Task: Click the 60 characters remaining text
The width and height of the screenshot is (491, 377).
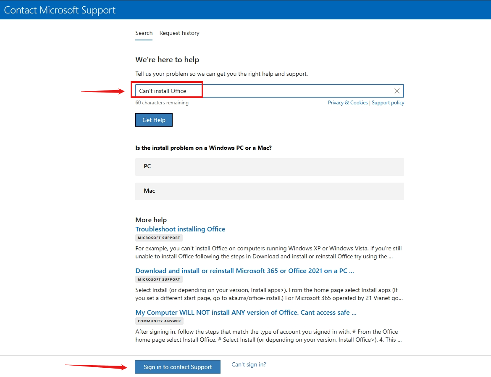Action: coord(162,103)
